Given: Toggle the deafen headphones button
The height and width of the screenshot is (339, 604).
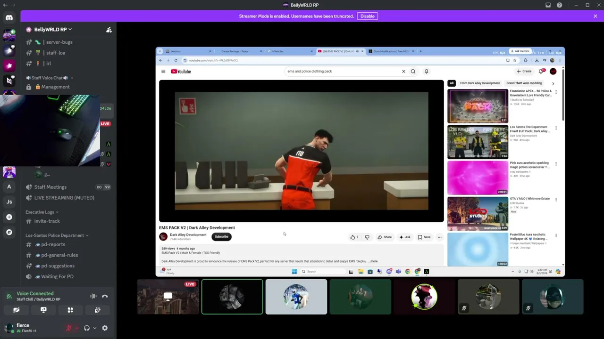Looking at the screenshot, I should coord(87,328).
